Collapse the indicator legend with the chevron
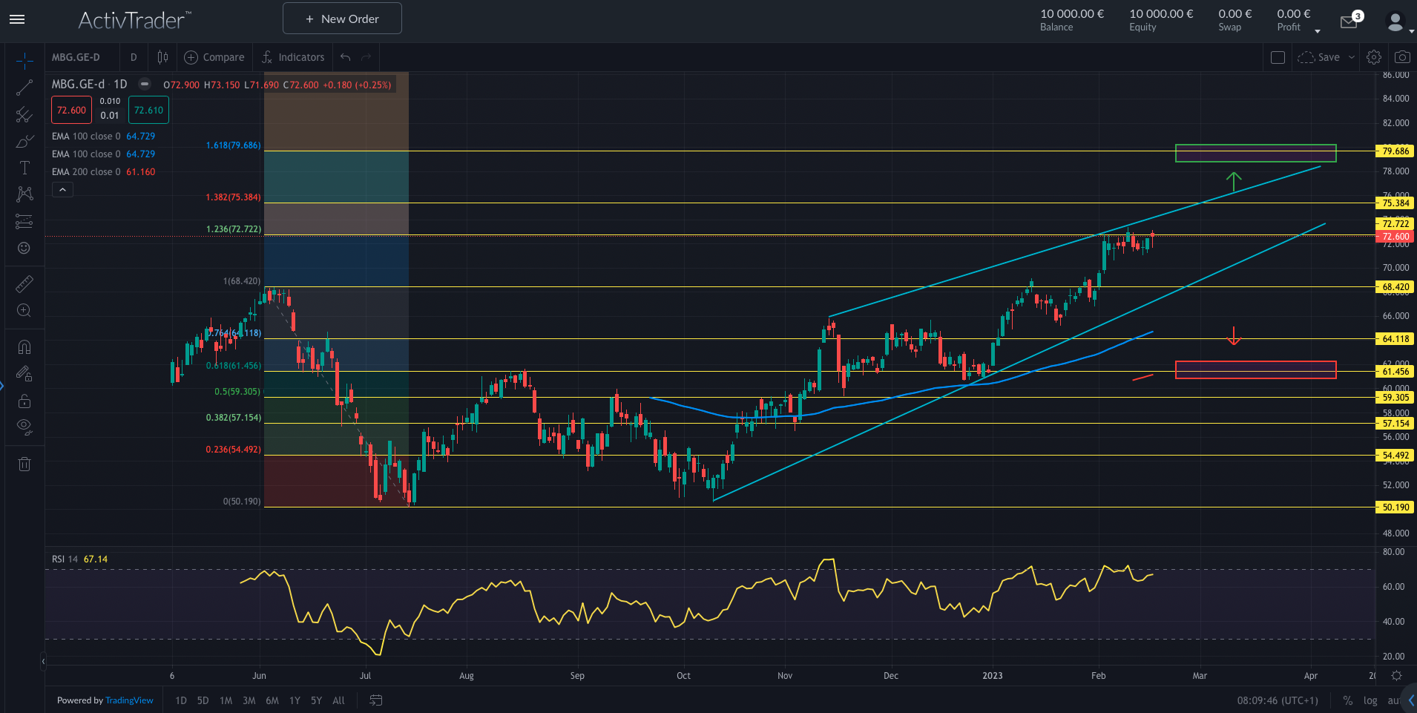1417x713 pixels. (62, 190)
